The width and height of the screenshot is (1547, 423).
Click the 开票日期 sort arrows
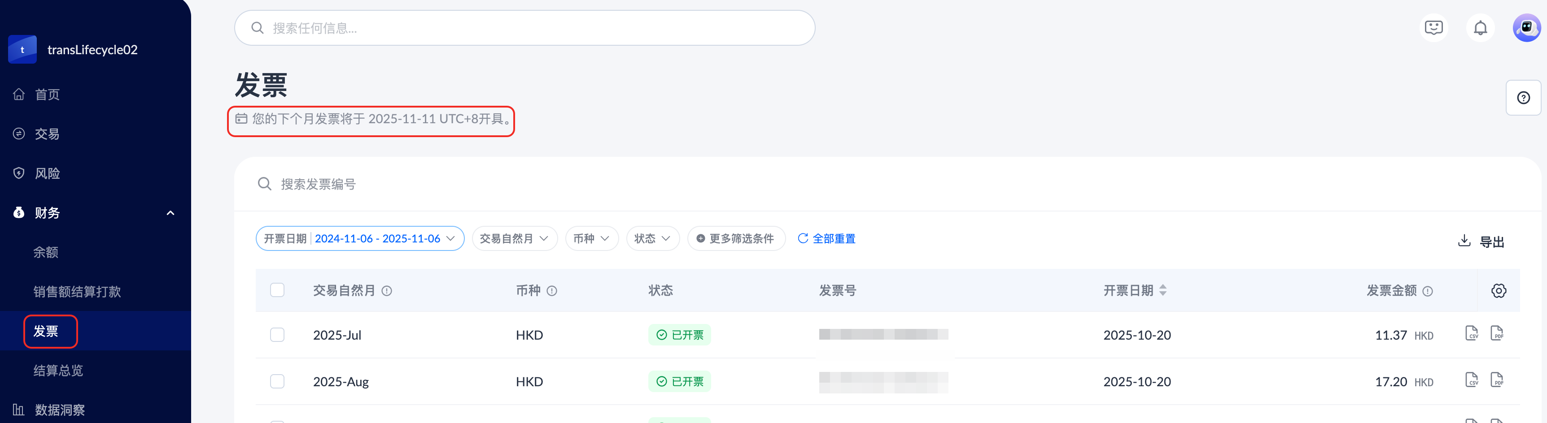tap(1162, 291)
